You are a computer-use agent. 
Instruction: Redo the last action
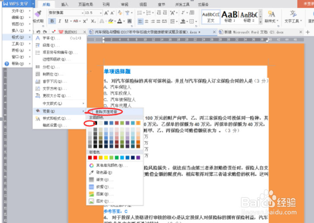pyautogui.click(x=45, y=32)
